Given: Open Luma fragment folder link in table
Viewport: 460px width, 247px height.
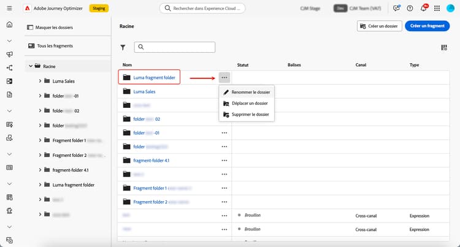Looking at the screenshot, I should [x=154, y=78].
